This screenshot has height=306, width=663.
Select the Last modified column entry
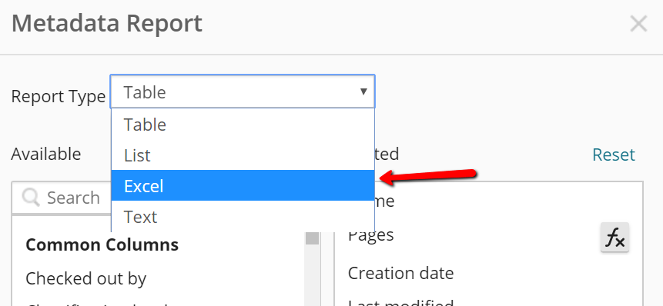tap(401, 302)
